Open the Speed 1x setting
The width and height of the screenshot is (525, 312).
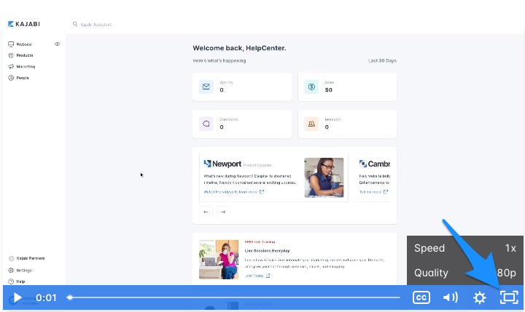(465, 248)
